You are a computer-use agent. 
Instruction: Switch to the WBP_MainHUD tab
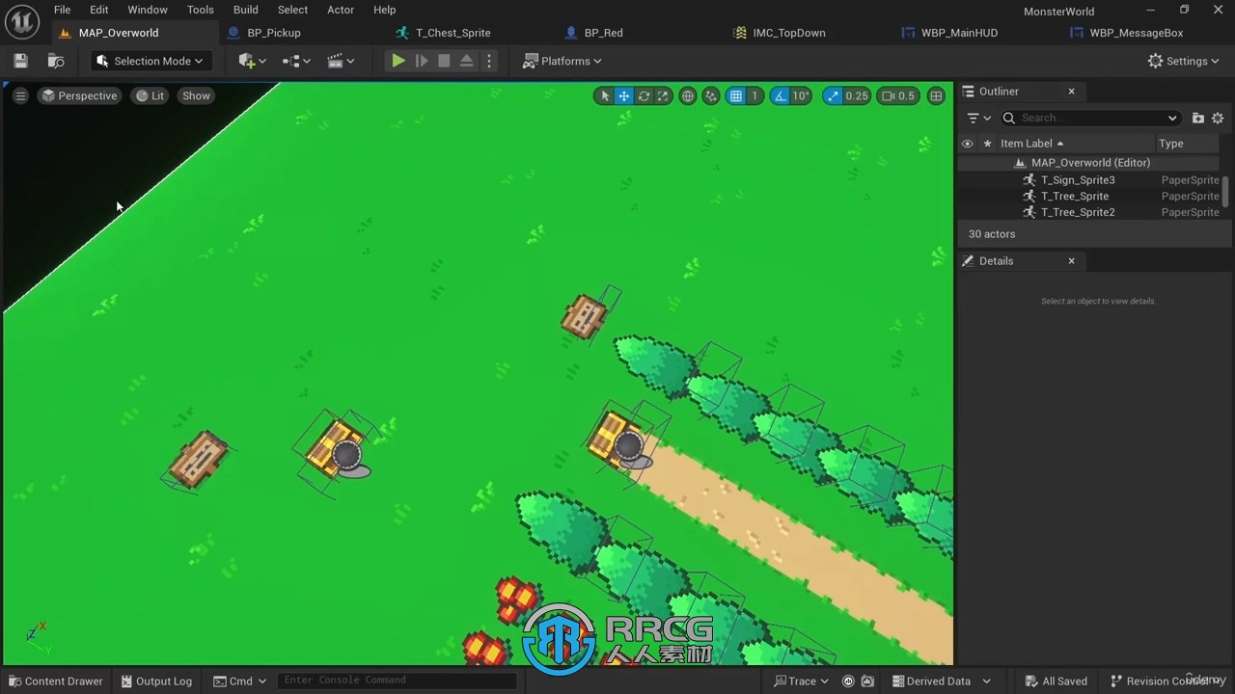959,33
